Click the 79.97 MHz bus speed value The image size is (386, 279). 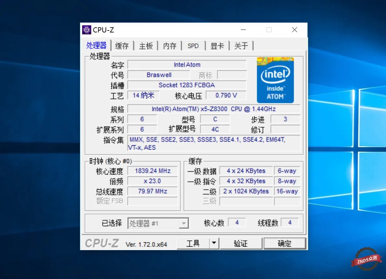pyautogui.click(x=153, y=191)
